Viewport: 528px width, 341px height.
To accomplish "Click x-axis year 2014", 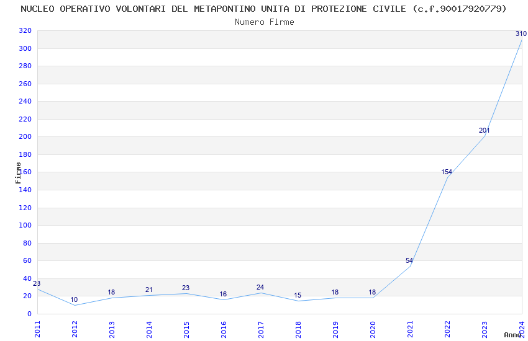I will pyautogui.click(x=149, y=329).
